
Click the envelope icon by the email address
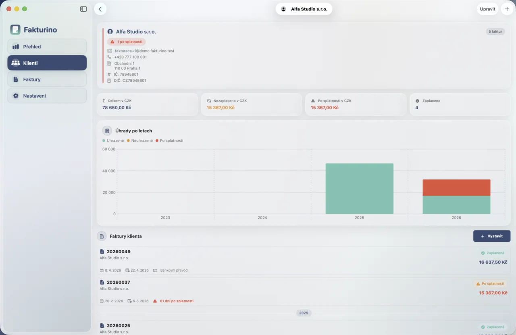(110, 51)
